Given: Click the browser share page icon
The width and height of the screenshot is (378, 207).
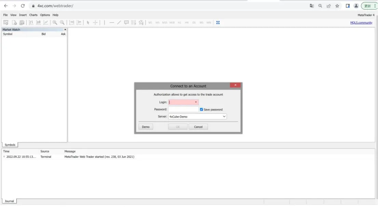Looking at the screenshot, I should [328, 6].
